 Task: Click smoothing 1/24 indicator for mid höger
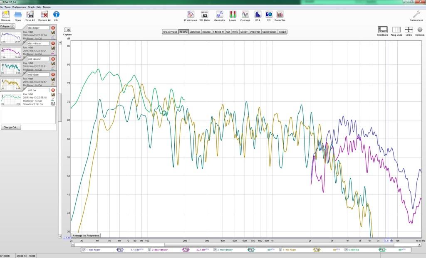[317, 250]
